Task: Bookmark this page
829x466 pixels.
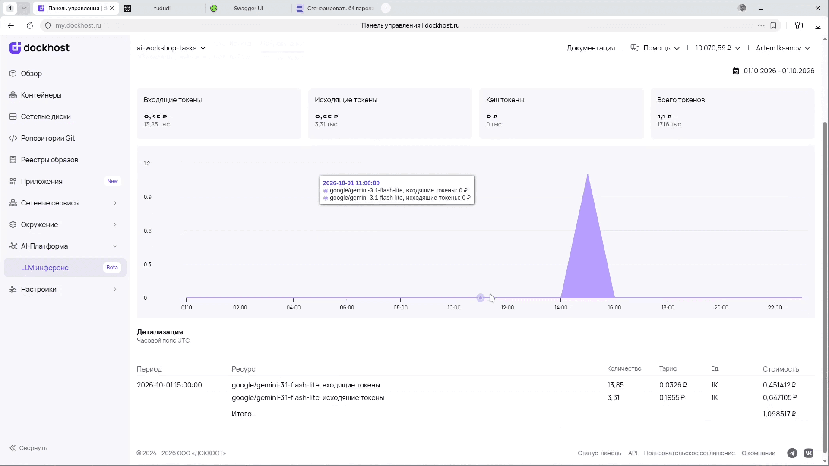Action: tap(773, 25)
